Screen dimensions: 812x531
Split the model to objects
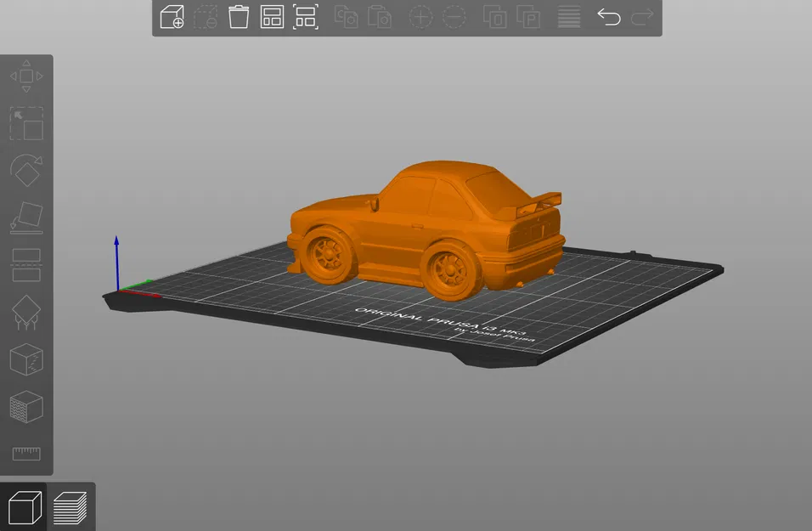[494, 17]
